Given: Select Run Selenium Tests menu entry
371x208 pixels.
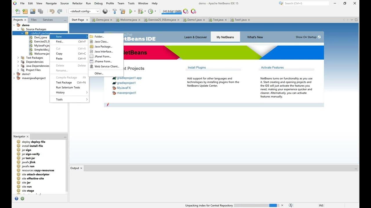Looking at the screenshot, I should 69,88.
